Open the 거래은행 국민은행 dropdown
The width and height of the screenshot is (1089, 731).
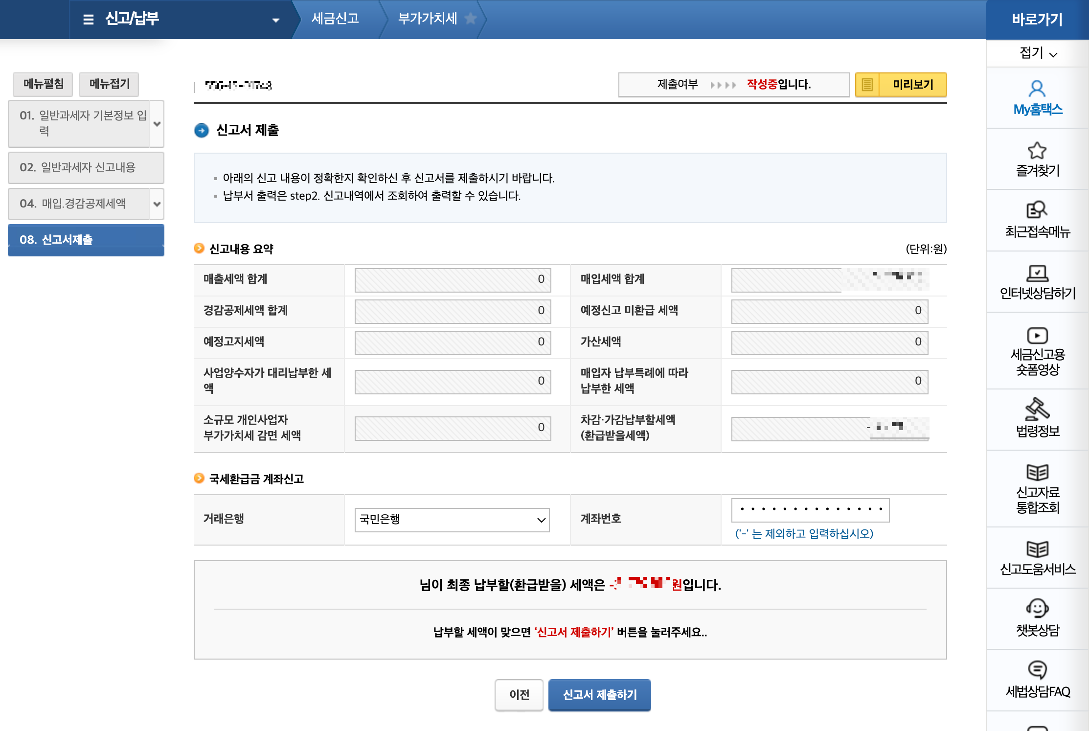point(452,520)
